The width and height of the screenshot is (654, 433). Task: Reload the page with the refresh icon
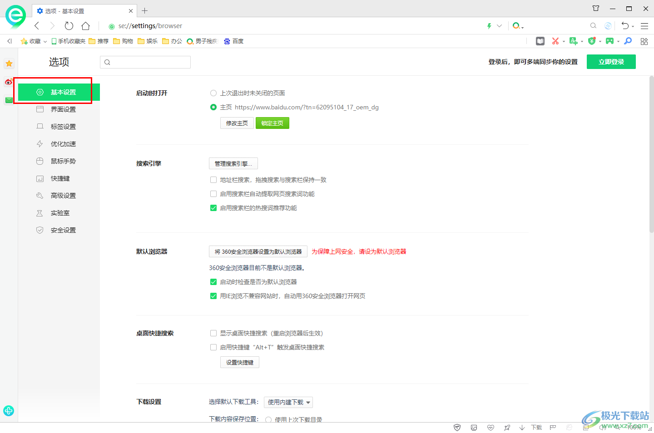point(69,26)
